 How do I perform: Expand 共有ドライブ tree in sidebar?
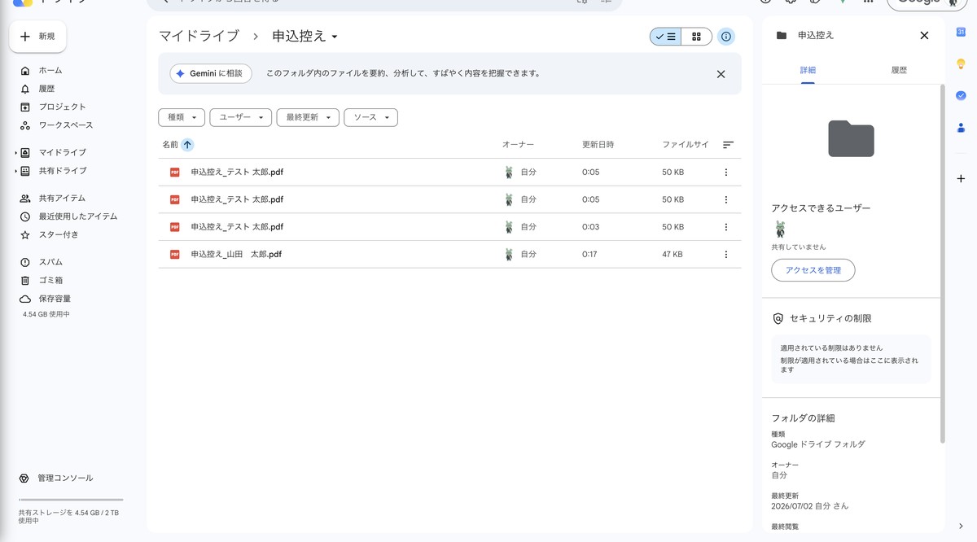click(16, 171)
